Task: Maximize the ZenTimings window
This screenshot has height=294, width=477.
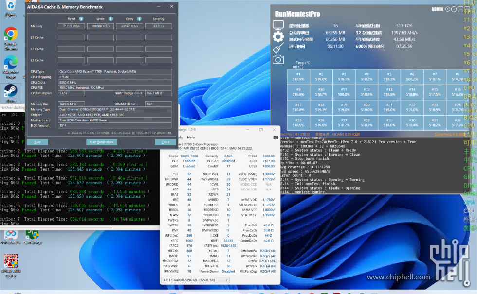Action: pyautogui.click(x=261, y=130)
